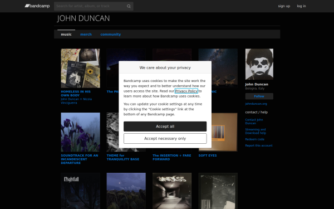334x209 pixels.
Task: Select the music tab
Action: [x=66, y=35]
